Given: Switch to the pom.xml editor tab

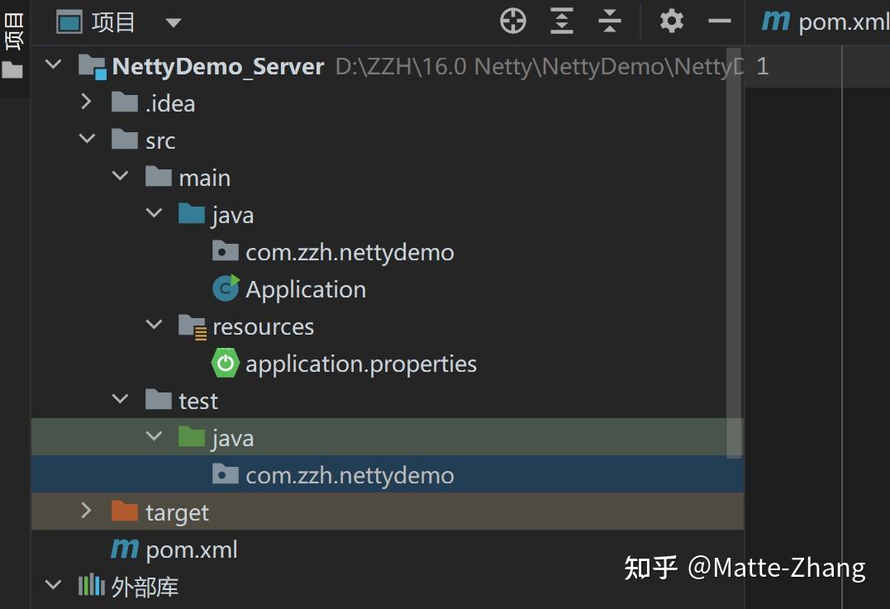Looking at the screenshot, I should tap(826, 21).
